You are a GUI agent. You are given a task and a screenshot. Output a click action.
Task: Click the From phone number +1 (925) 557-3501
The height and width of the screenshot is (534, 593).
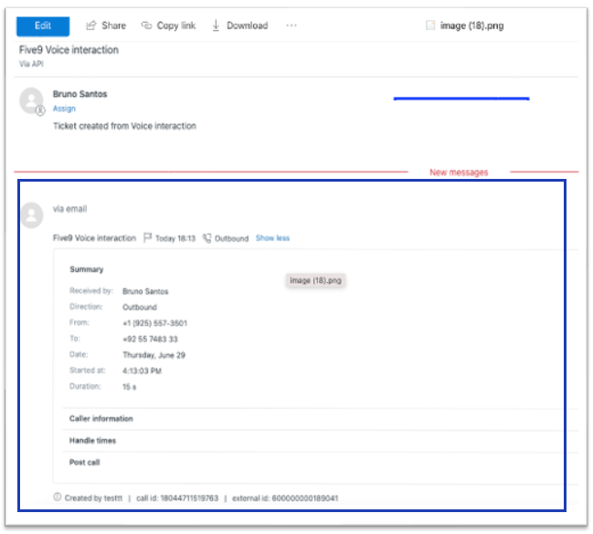click(x=155, y=323)
